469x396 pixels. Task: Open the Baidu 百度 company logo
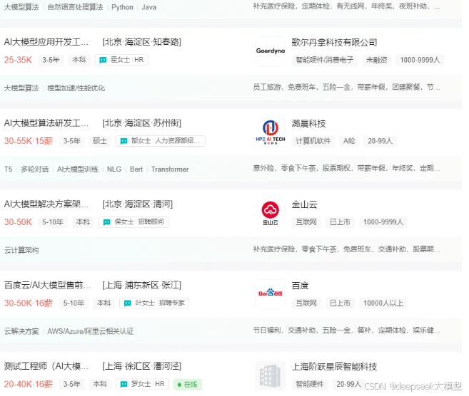point(271,293)
